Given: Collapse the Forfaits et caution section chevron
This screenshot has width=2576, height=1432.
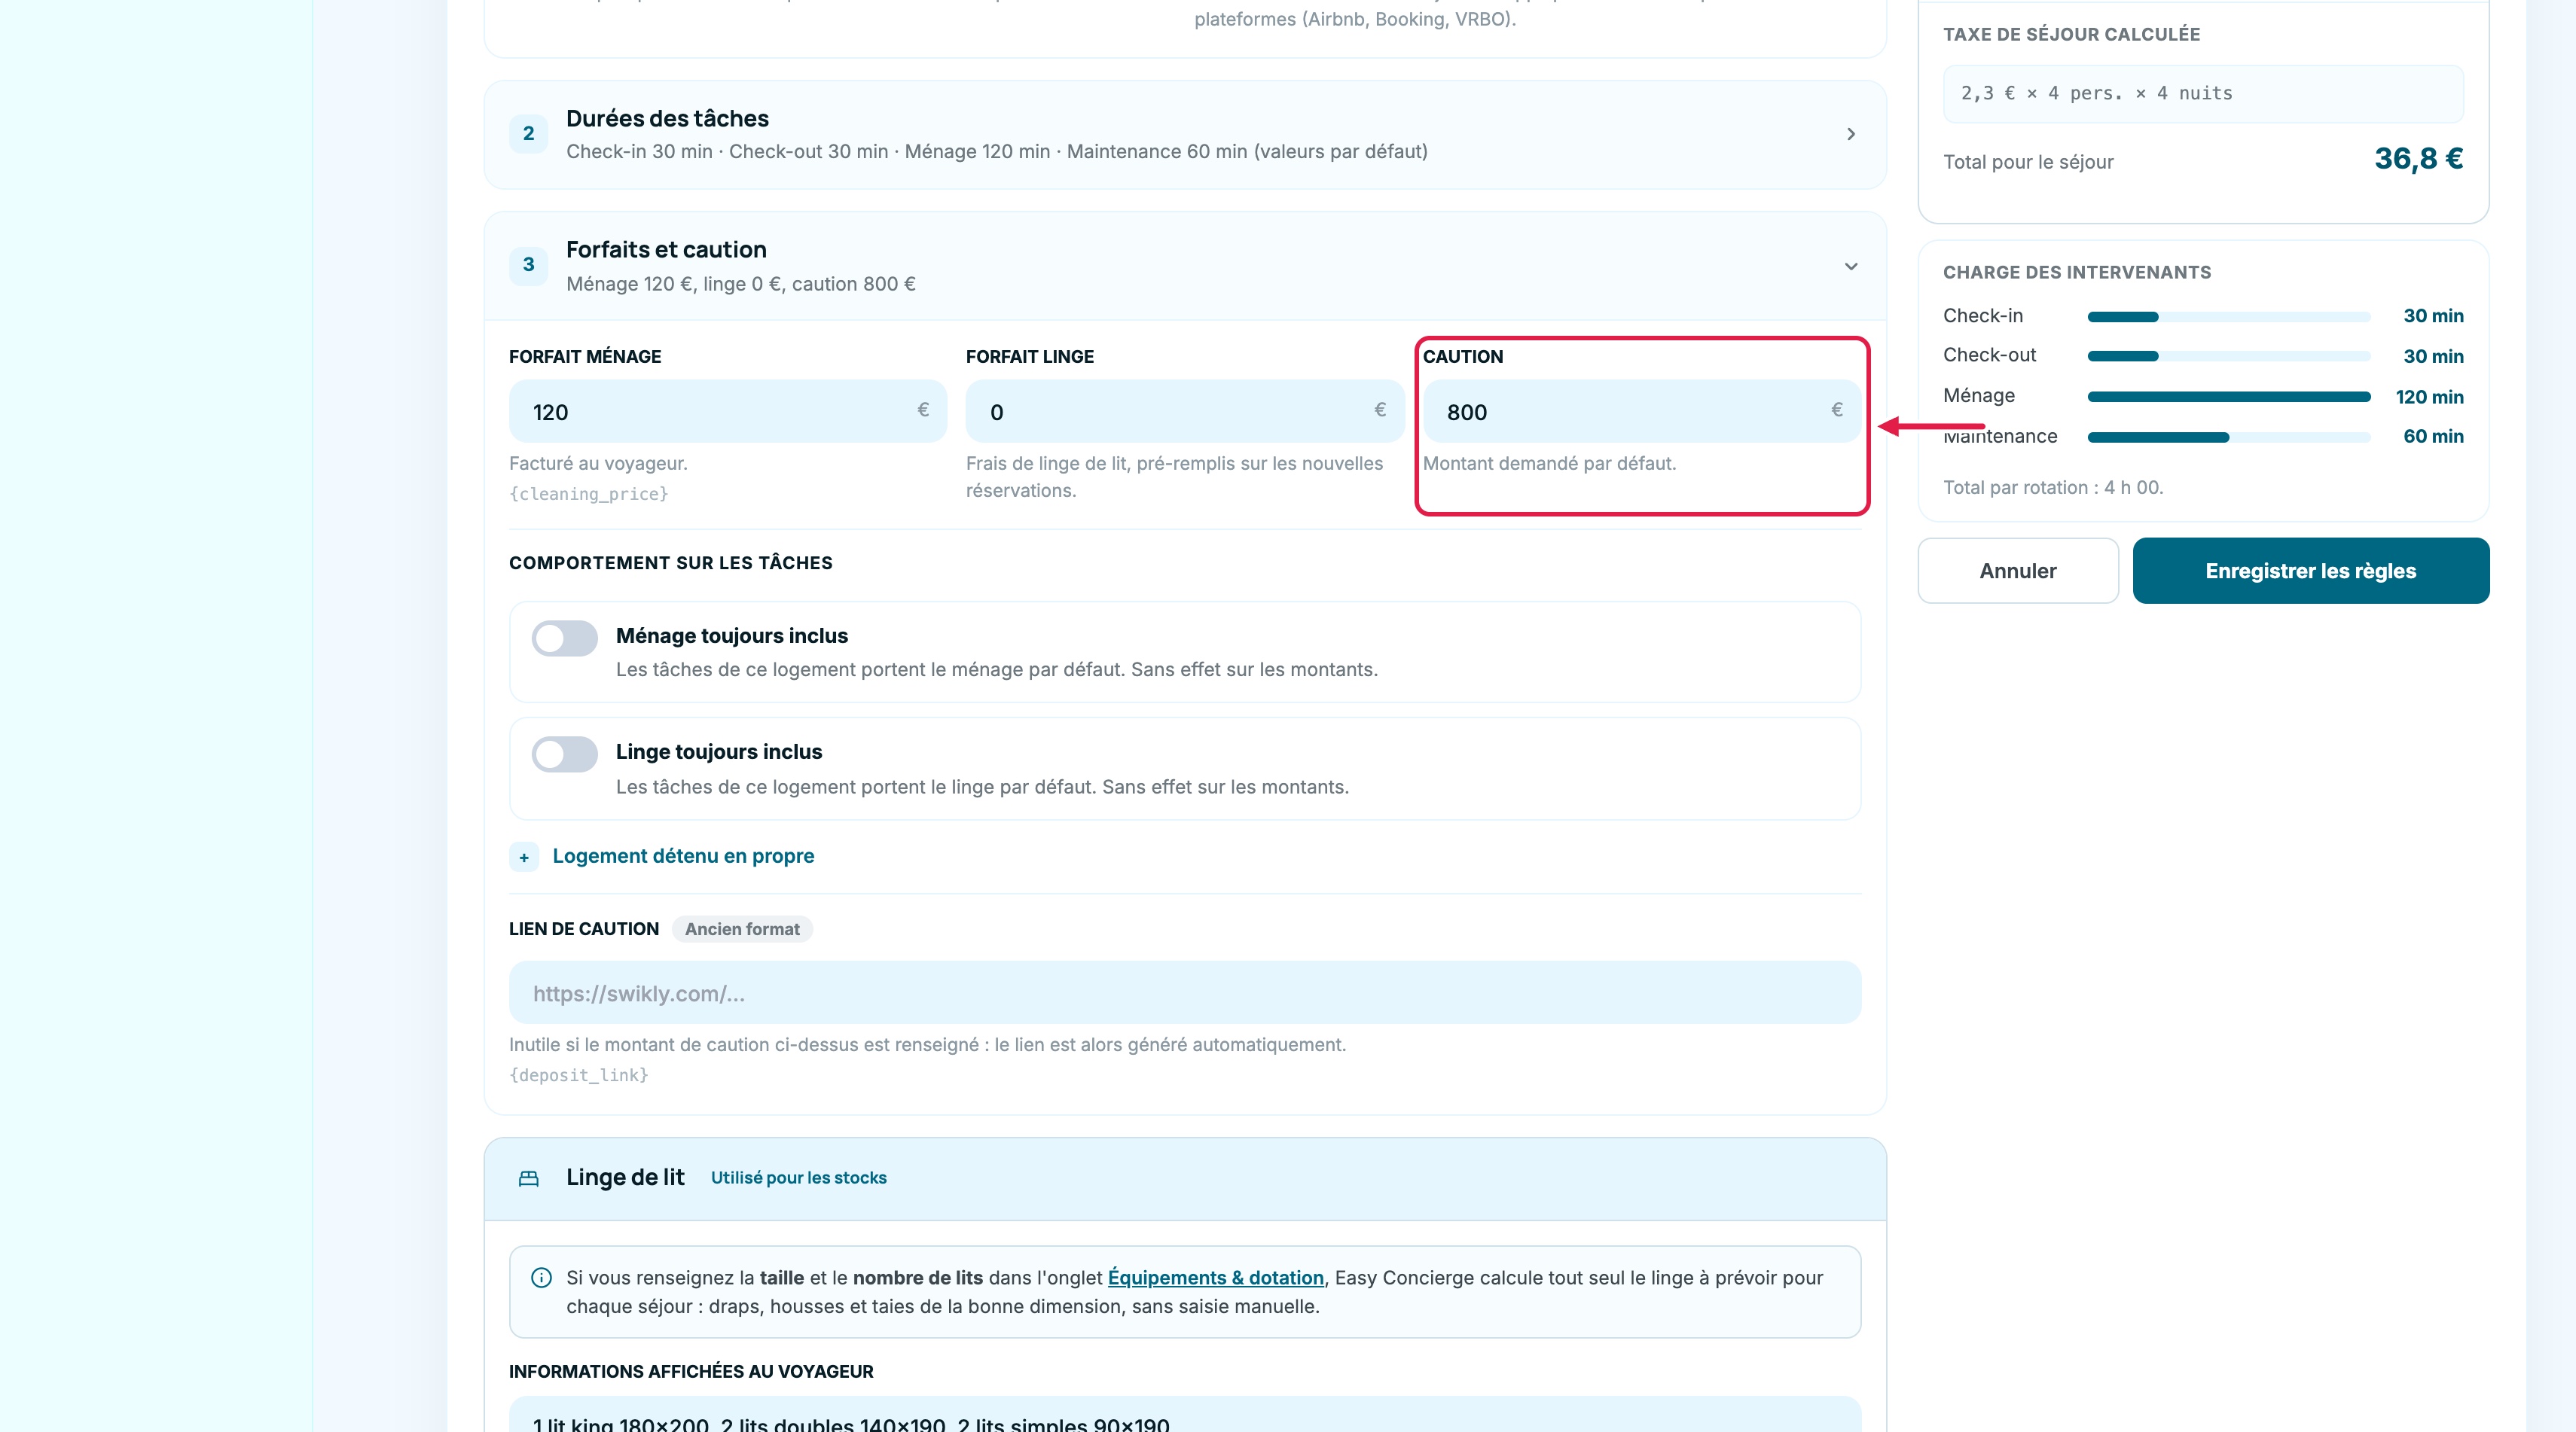Looking at the screenshot, I should pos(1851,266).
